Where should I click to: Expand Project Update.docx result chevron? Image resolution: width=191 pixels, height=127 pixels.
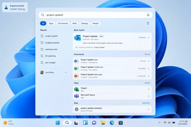click(149, 61)
